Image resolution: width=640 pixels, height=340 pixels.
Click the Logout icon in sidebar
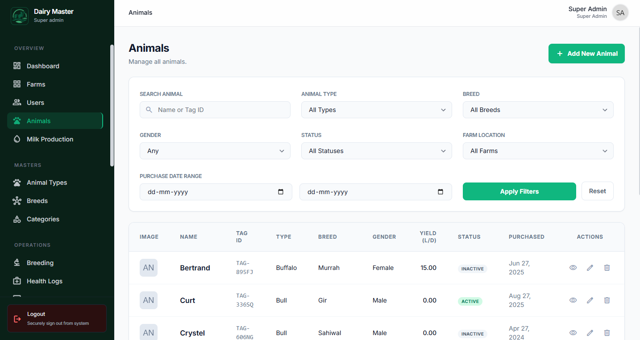[x=17, y=319]
